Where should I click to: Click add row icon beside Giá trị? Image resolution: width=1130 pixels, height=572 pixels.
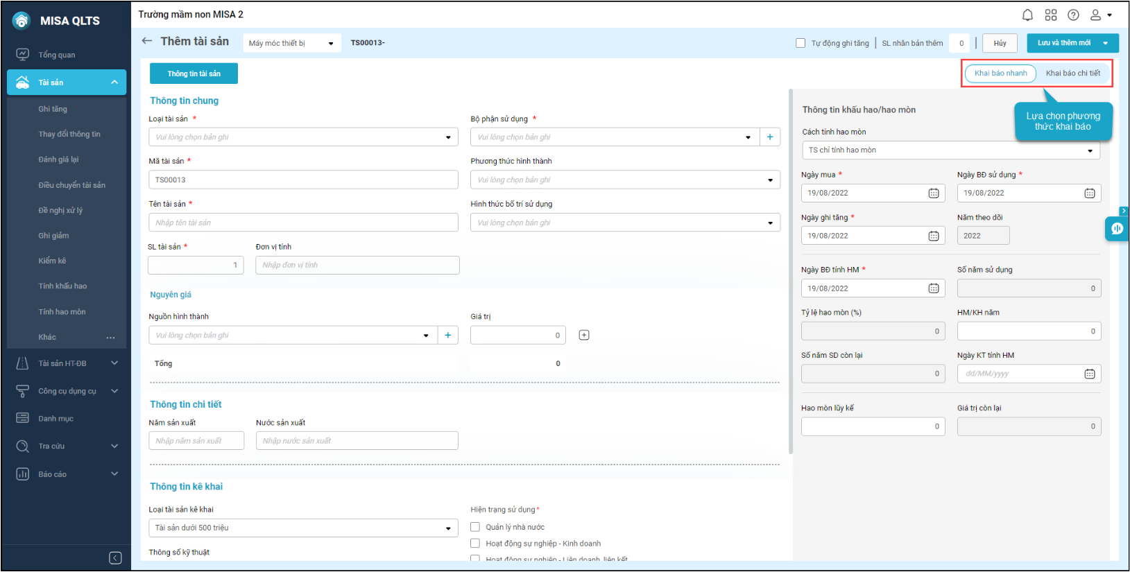[584, 336]
